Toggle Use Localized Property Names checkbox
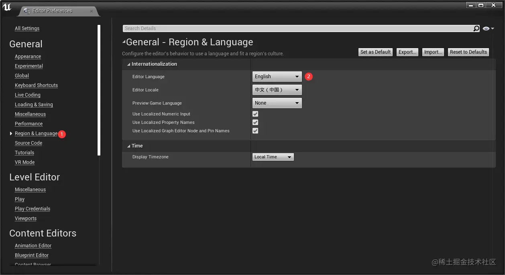Viewport: 505px width, 275px height. click(x=255, y=123)
